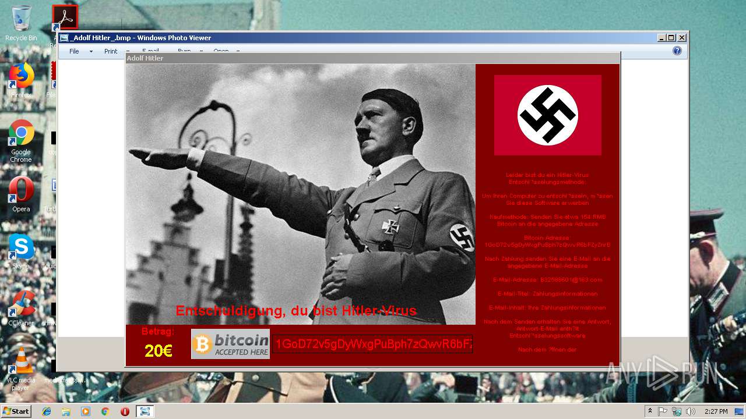Launch Internet Explorer from the taskbar
Screen dimensions: 746x419
[47, 411]
